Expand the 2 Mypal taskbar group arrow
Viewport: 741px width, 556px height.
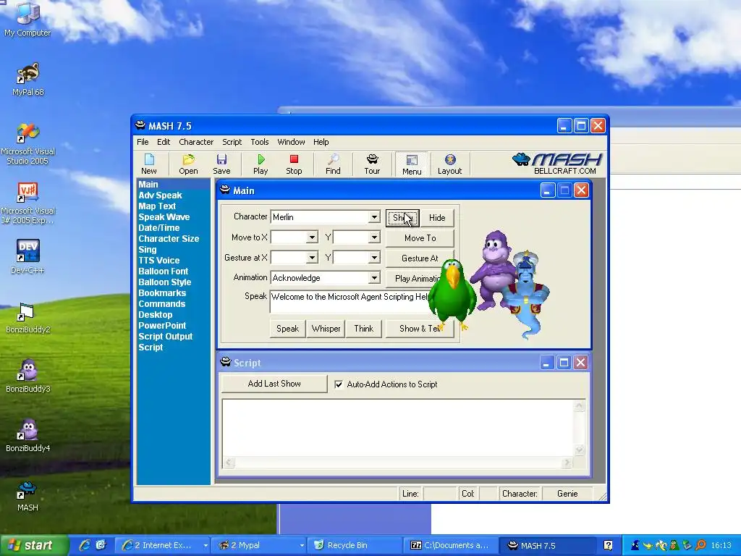[x=302, y=545]
